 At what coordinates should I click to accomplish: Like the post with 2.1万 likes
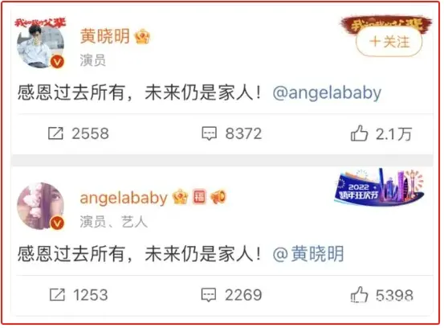pyautogui.click(x=360, y=133)
